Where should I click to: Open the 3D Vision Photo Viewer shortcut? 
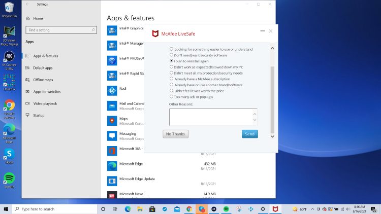coord(9,36)
